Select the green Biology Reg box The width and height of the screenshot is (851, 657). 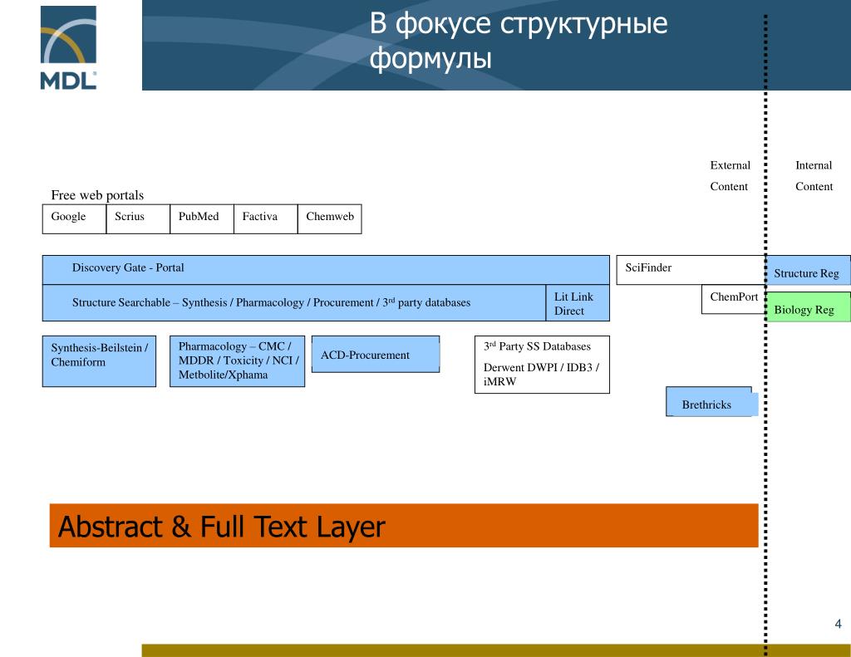coord(808,306)
